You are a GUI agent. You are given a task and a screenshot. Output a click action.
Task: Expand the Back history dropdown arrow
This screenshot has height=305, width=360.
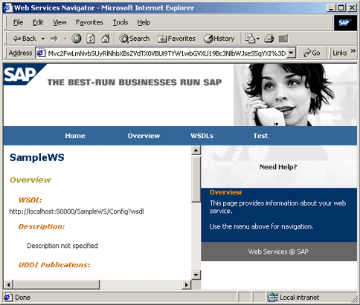click(x=43, y=39)
